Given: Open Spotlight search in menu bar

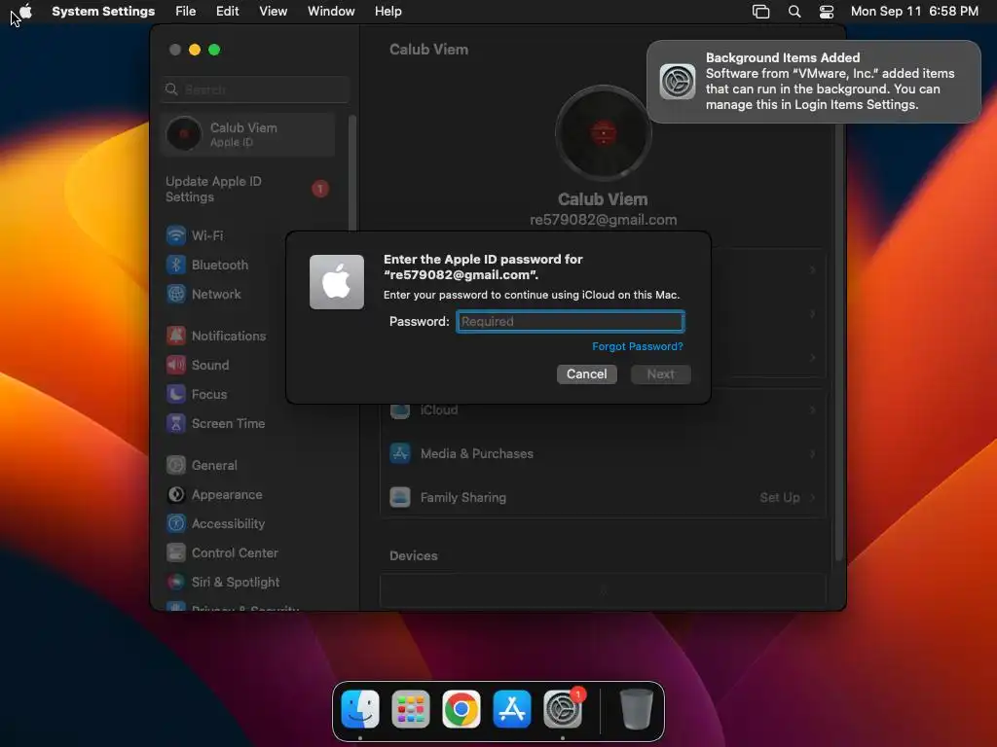Looking at the screenshot, I should (x=794, y=12).
